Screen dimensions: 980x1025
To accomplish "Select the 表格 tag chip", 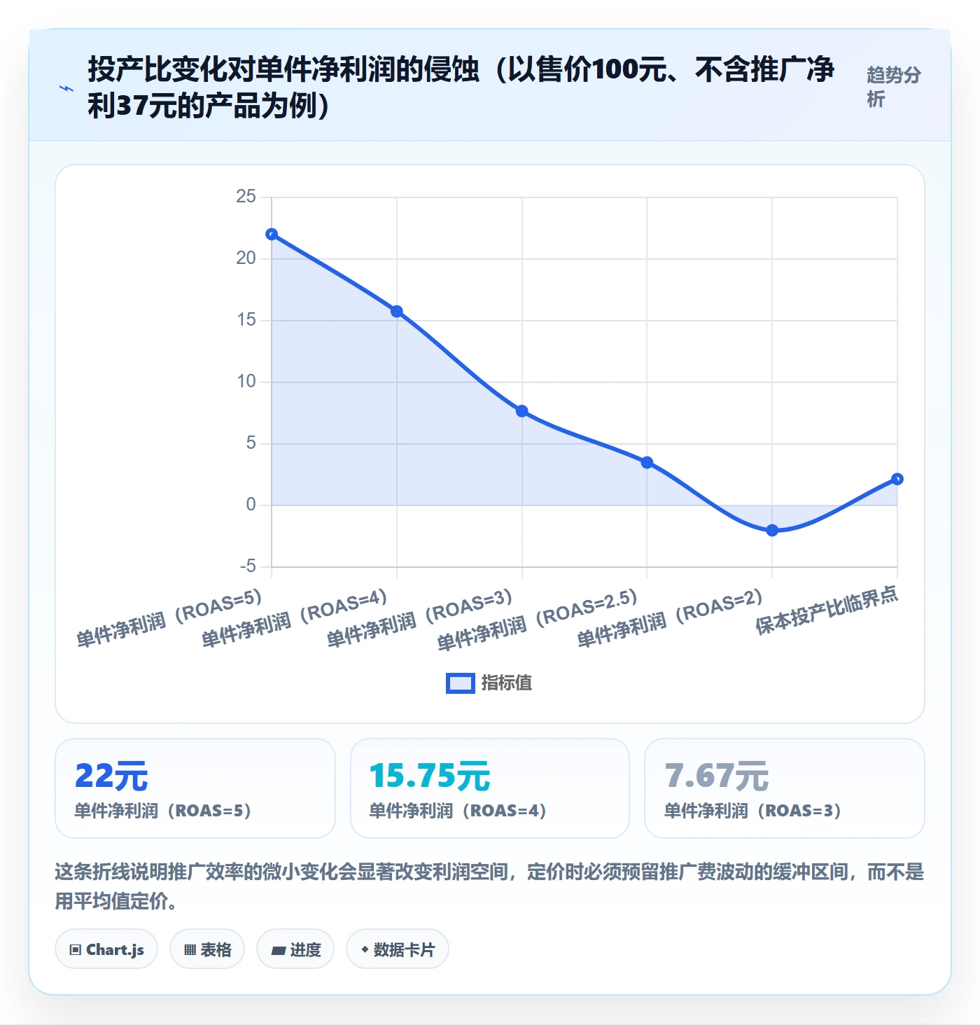I will tap(207, 949).
